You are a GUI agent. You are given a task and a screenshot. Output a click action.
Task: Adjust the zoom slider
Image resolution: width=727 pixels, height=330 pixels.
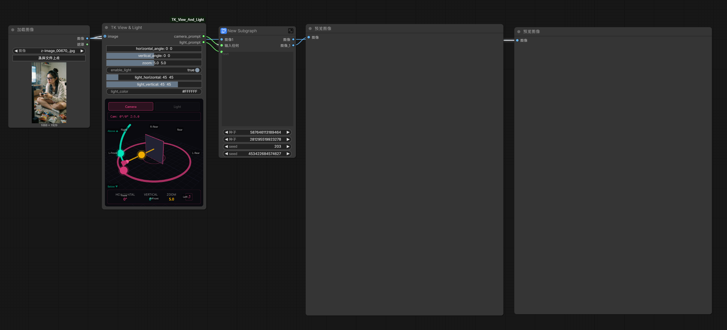pos(154,63)
